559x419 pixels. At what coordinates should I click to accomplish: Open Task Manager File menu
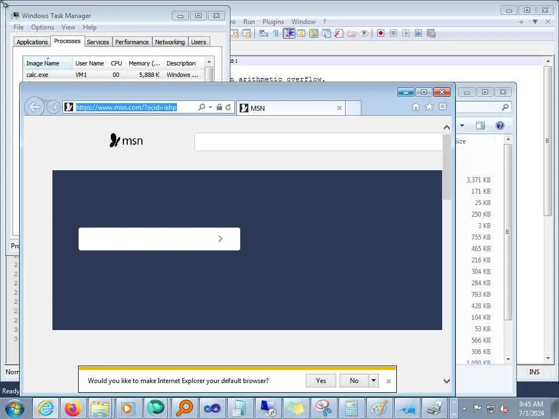click(x=19, y=27)
